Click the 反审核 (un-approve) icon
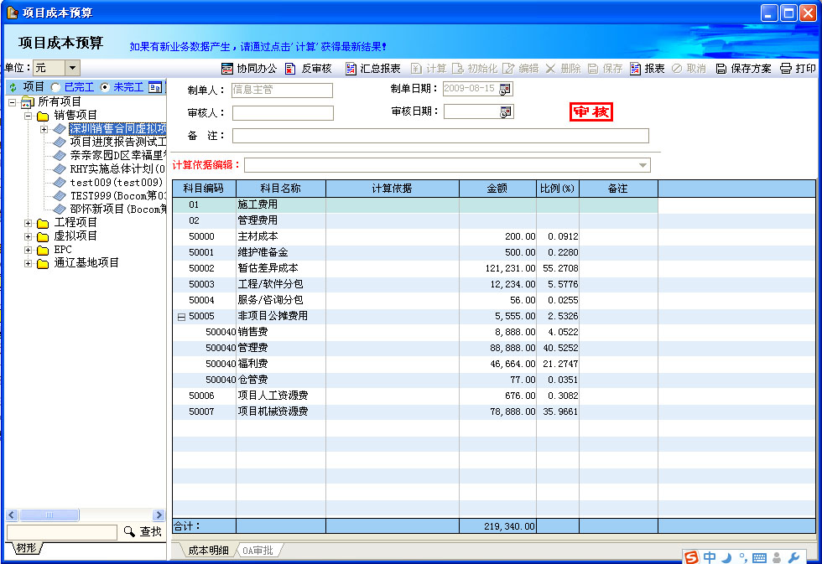822x564 pixels. (291, 69)
